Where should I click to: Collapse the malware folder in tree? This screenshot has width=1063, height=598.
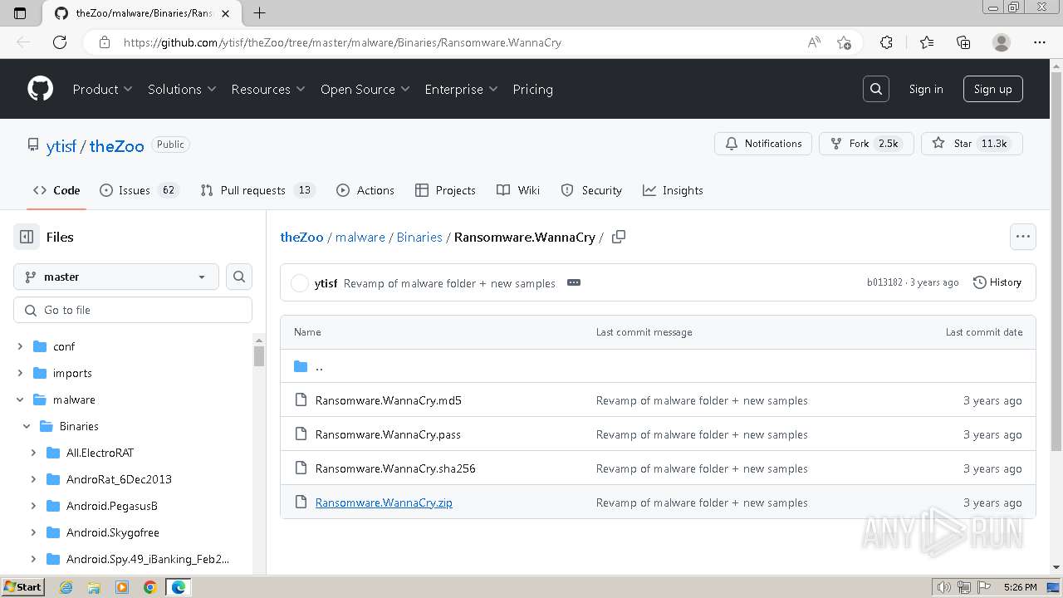tap(20, 399)
